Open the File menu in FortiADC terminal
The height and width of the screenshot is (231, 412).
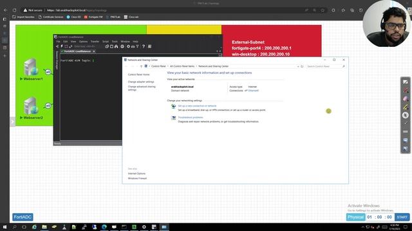(58, 41)
